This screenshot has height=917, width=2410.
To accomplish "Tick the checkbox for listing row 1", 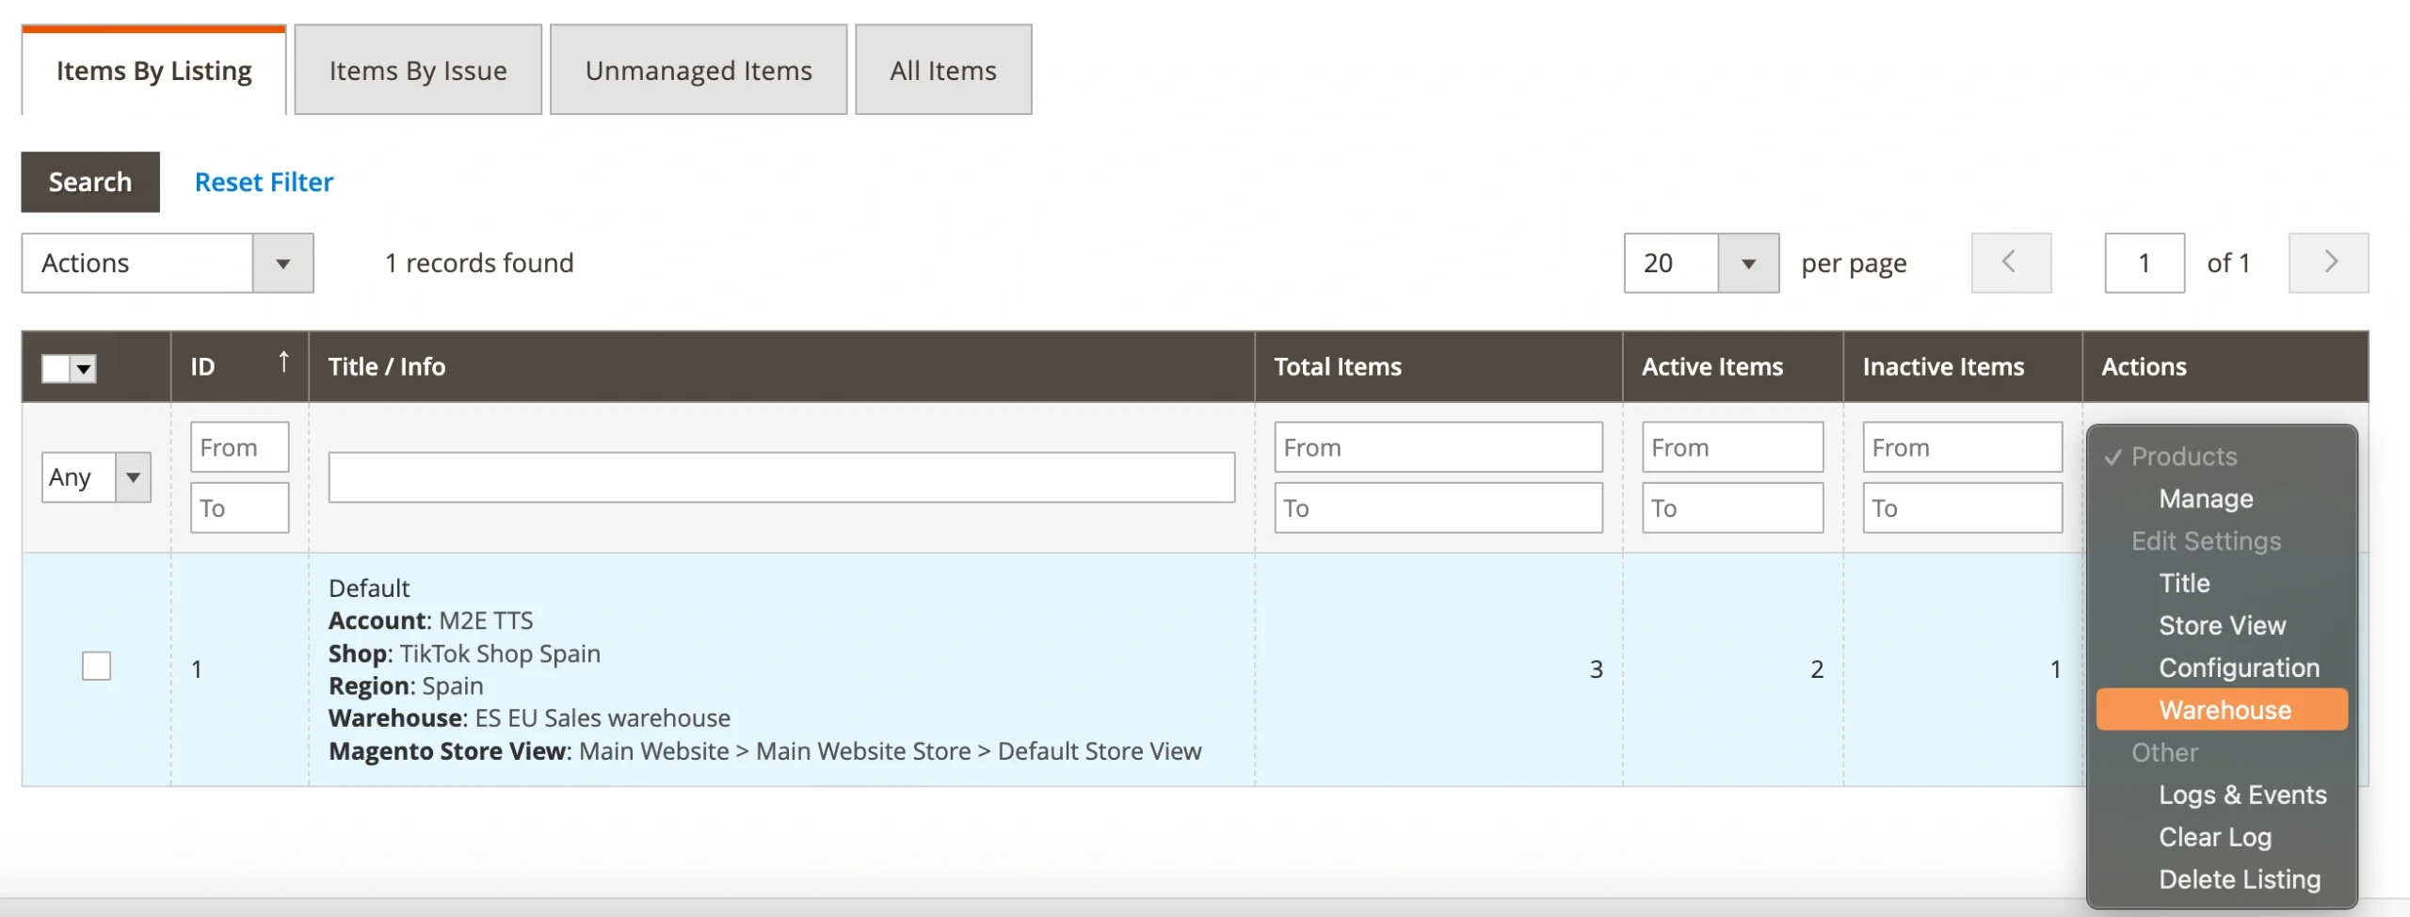I will pyautogui.click(x=96, y=667).
